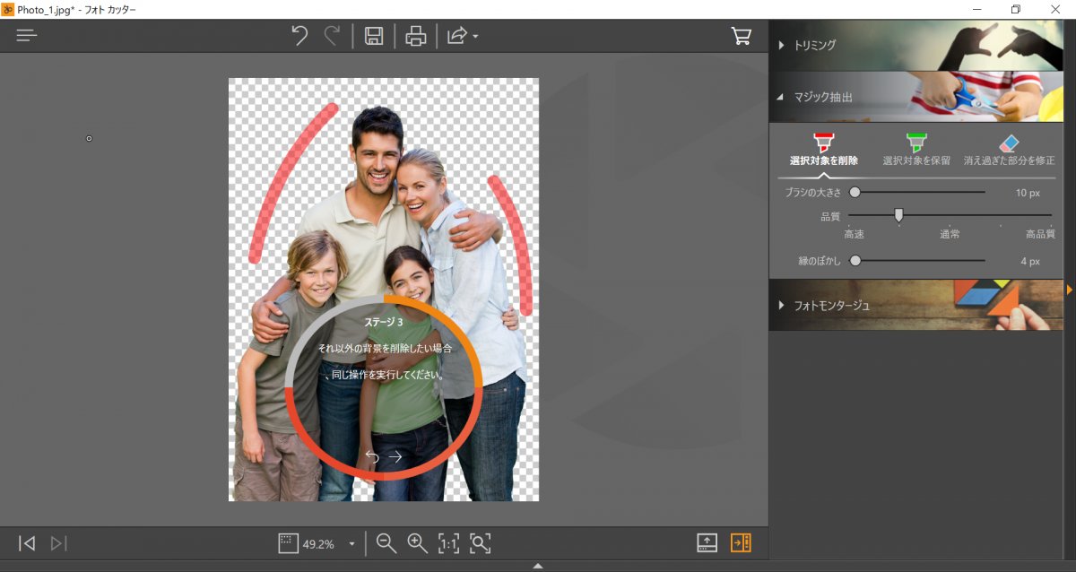Viewport: 1076px width, 572px height.
Task: Click the print icon
Action: (x=415, y=36)
